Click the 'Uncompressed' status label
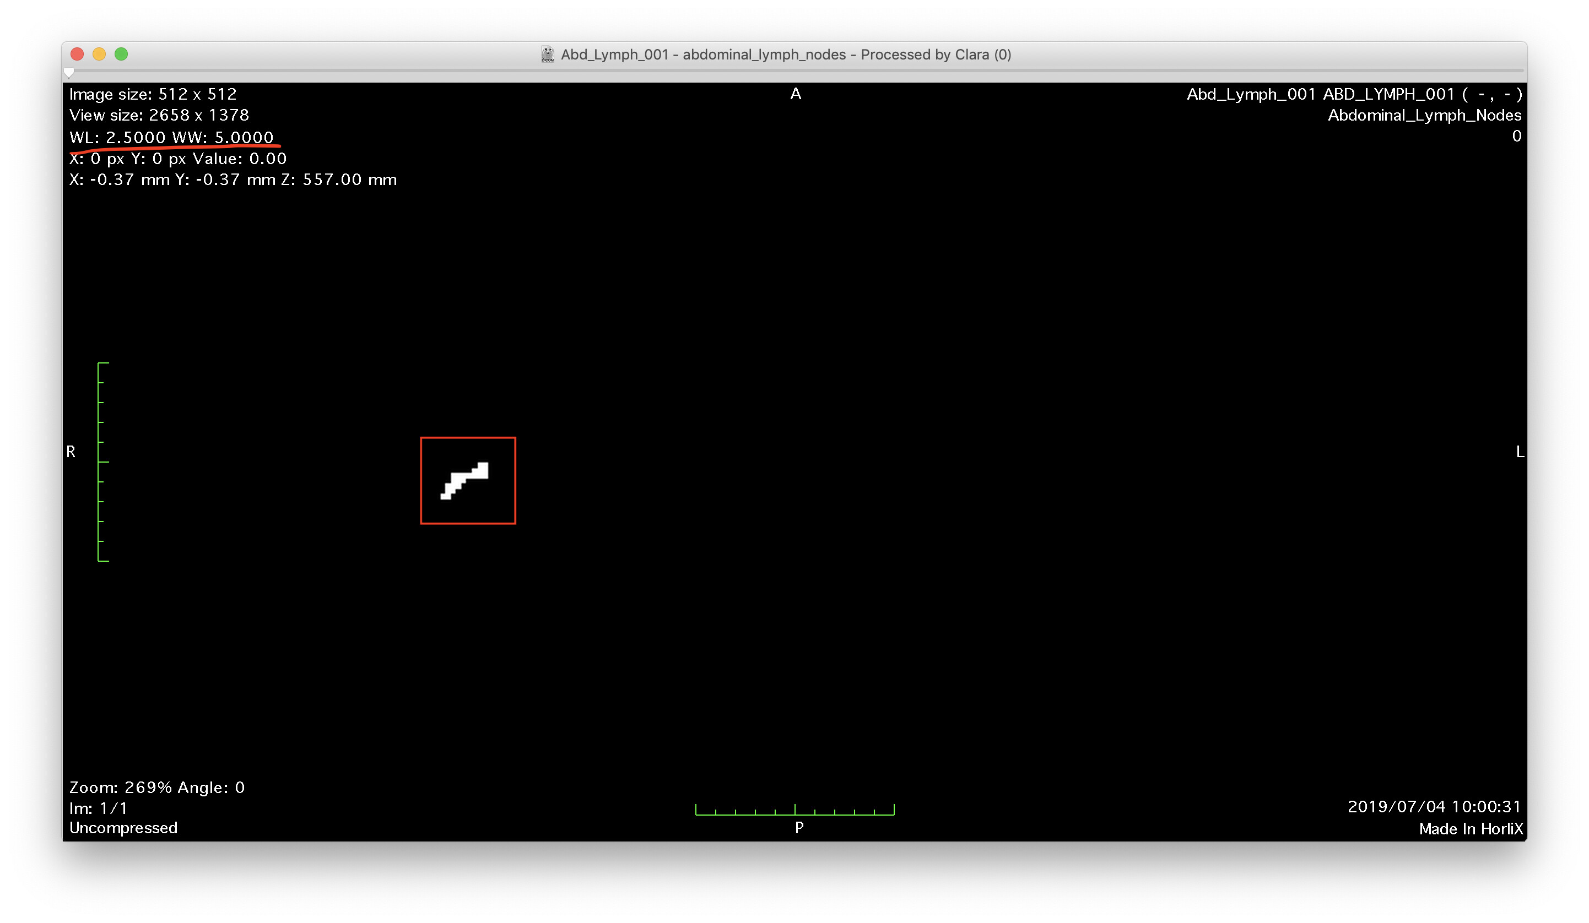 [x=123, y=828]
